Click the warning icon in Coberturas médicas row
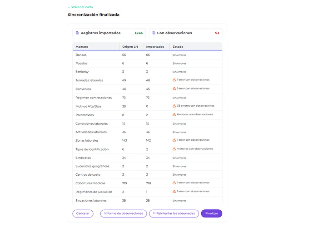 (174, 183)
